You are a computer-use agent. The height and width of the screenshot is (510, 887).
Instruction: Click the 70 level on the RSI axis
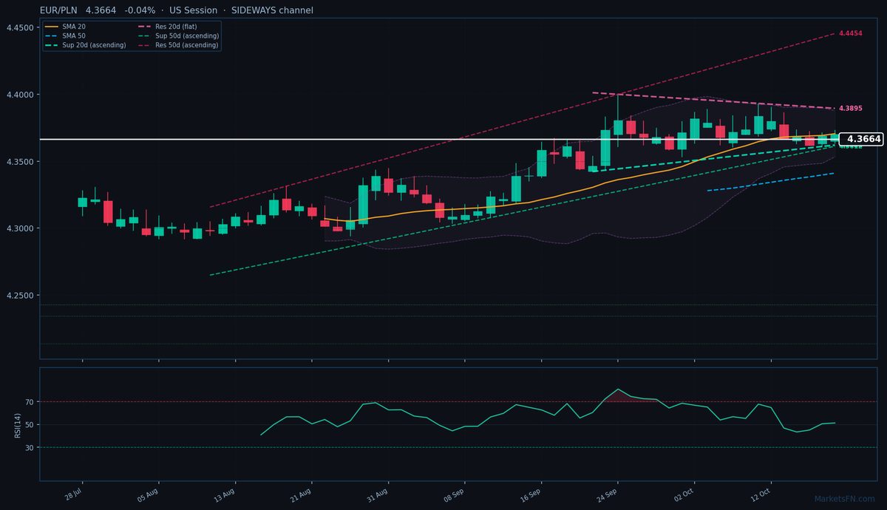[x=30, y=402]
